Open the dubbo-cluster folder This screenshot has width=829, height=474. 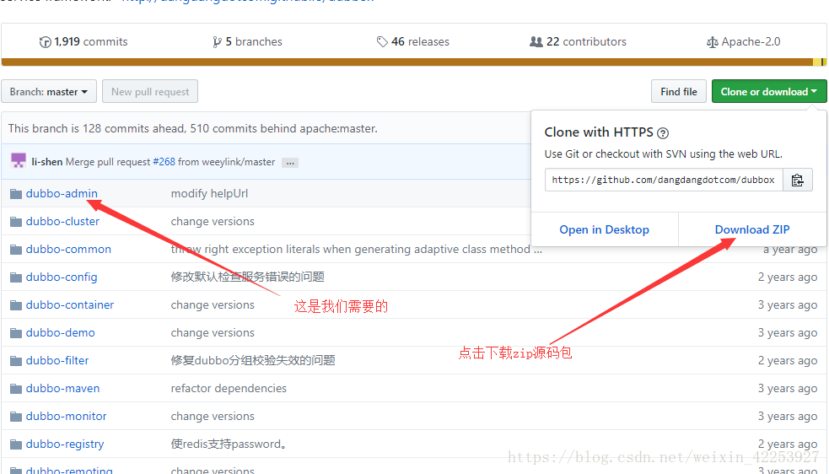62,221
